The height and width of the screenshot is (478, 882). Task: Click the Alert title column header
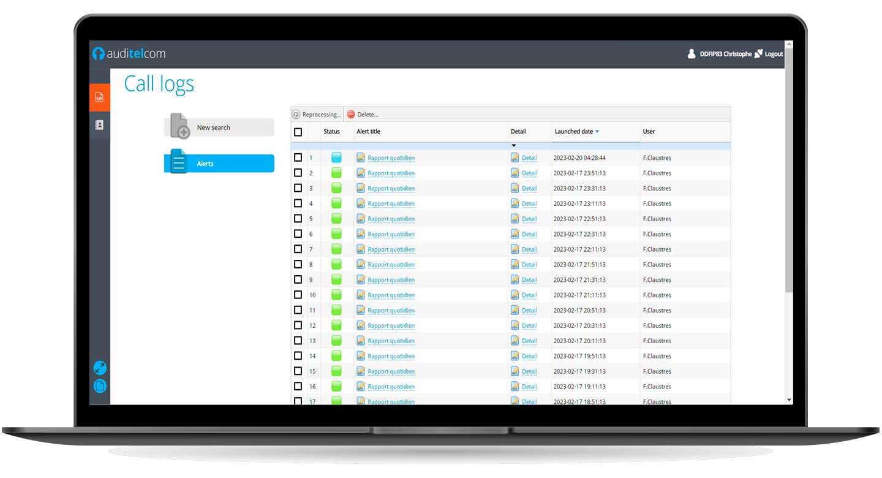(369, 132)
